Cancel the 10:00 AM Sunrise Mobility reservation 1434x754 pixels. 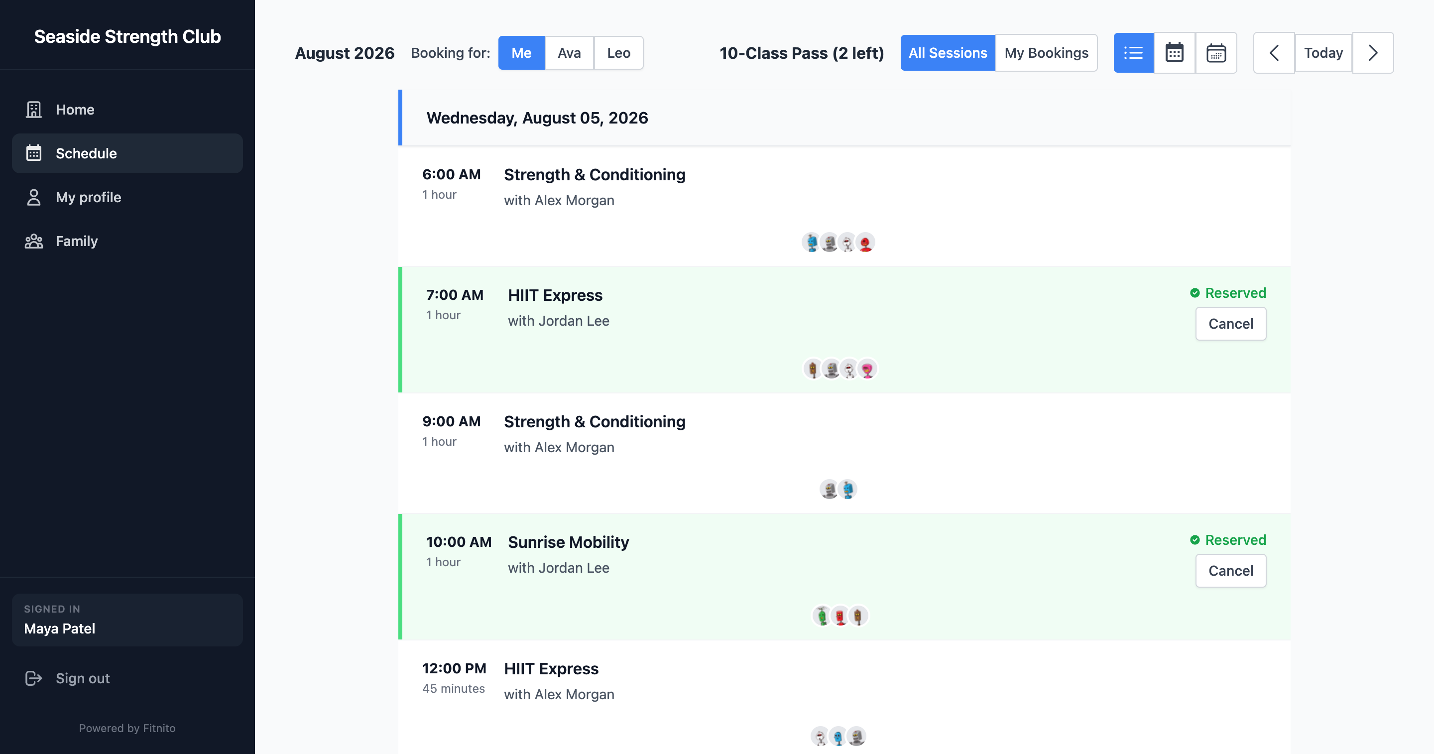click(1230, 571)
